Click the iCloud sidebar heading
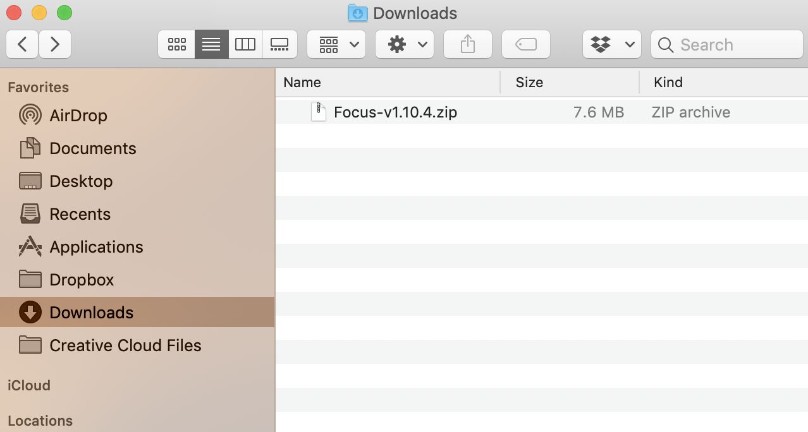 (x=29, y=385)
